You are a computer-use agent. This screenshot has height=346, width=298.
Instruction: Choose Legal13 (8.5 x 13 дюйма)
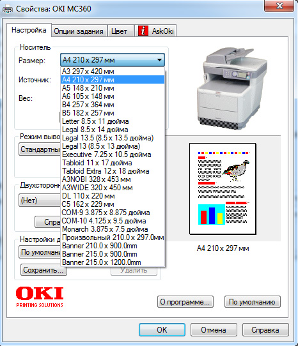113,146
